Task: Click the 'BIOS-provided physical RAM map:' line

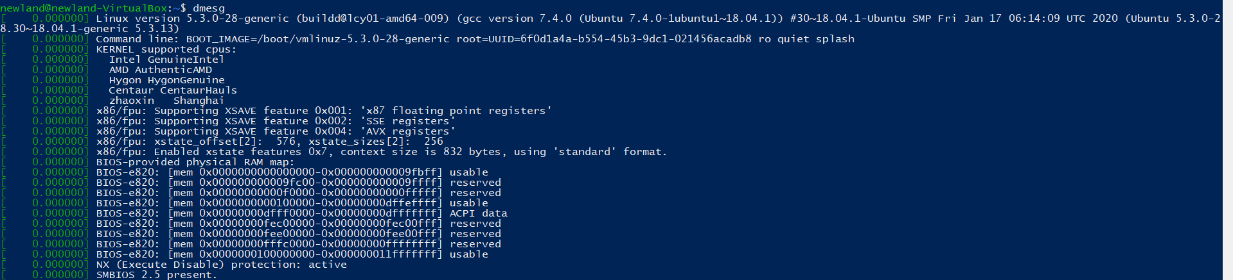Action: (x=195, y=161)
